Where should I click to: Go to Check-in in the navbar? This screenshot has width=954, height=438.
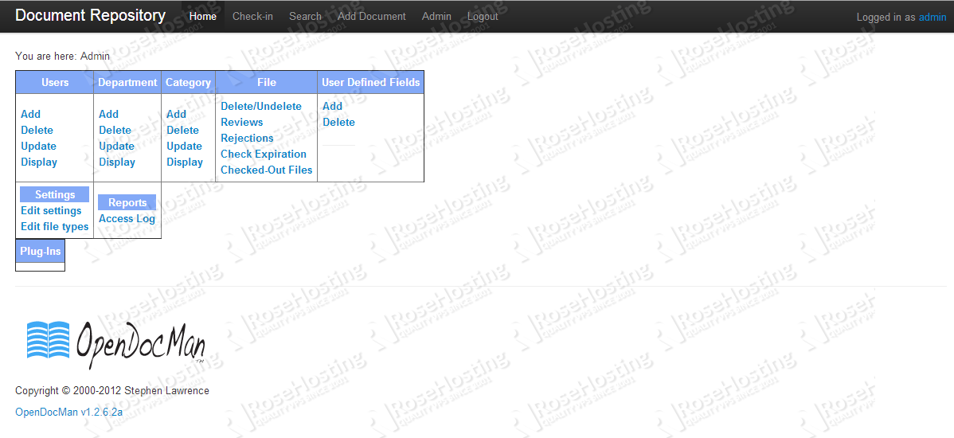pos(252,17)
